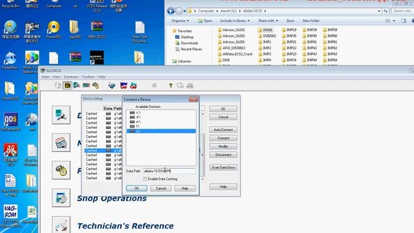Enable the Data Caching checkbox
The image size is (414, 233).
tap(145, 179)
